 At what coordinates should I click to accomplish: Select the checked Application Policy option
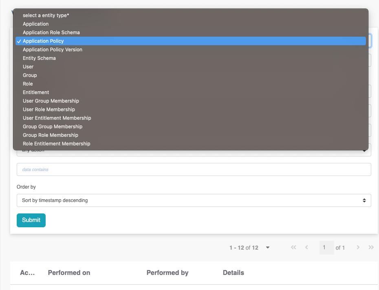click(x=191, y=41)
